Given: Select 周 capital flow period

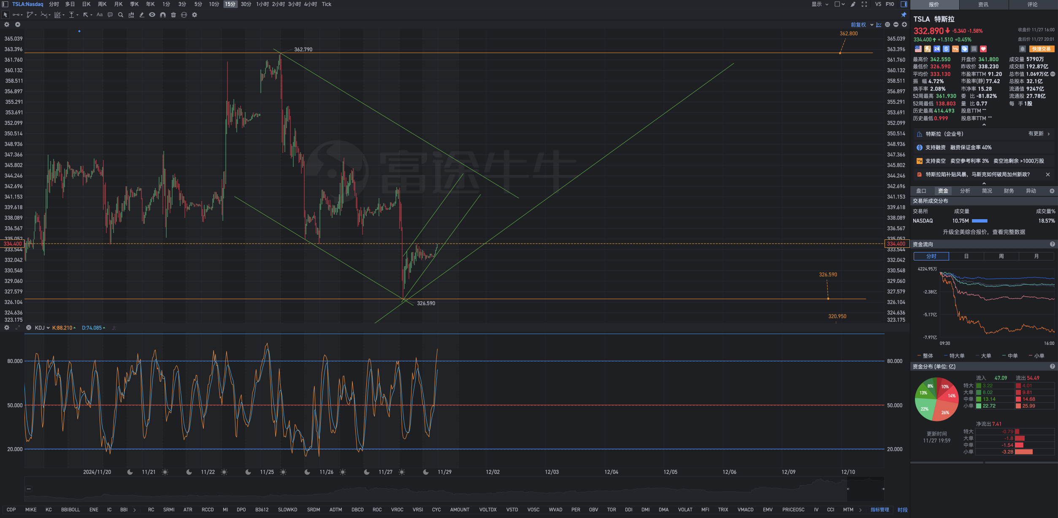Looking at the screenshot, I should [x=1001, y=256].
